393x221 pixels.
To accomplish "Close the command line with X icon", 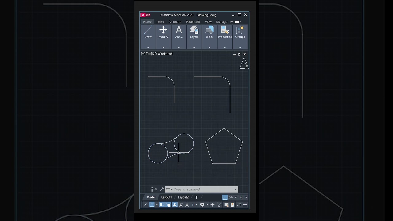I will click(x=156, y=189).
